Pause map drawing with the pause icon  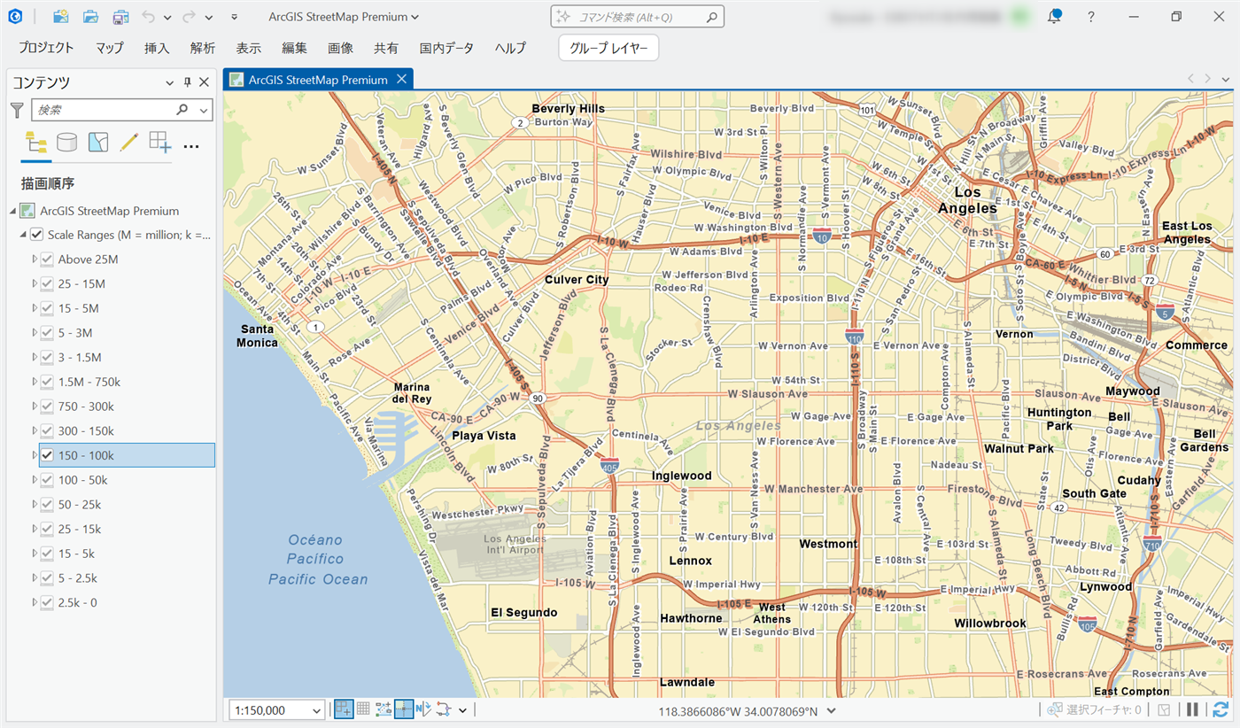click(1192, 709)
